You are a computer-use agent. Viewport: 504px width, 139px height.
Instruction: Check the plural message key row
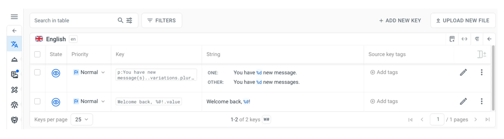[x=37, y=73]
